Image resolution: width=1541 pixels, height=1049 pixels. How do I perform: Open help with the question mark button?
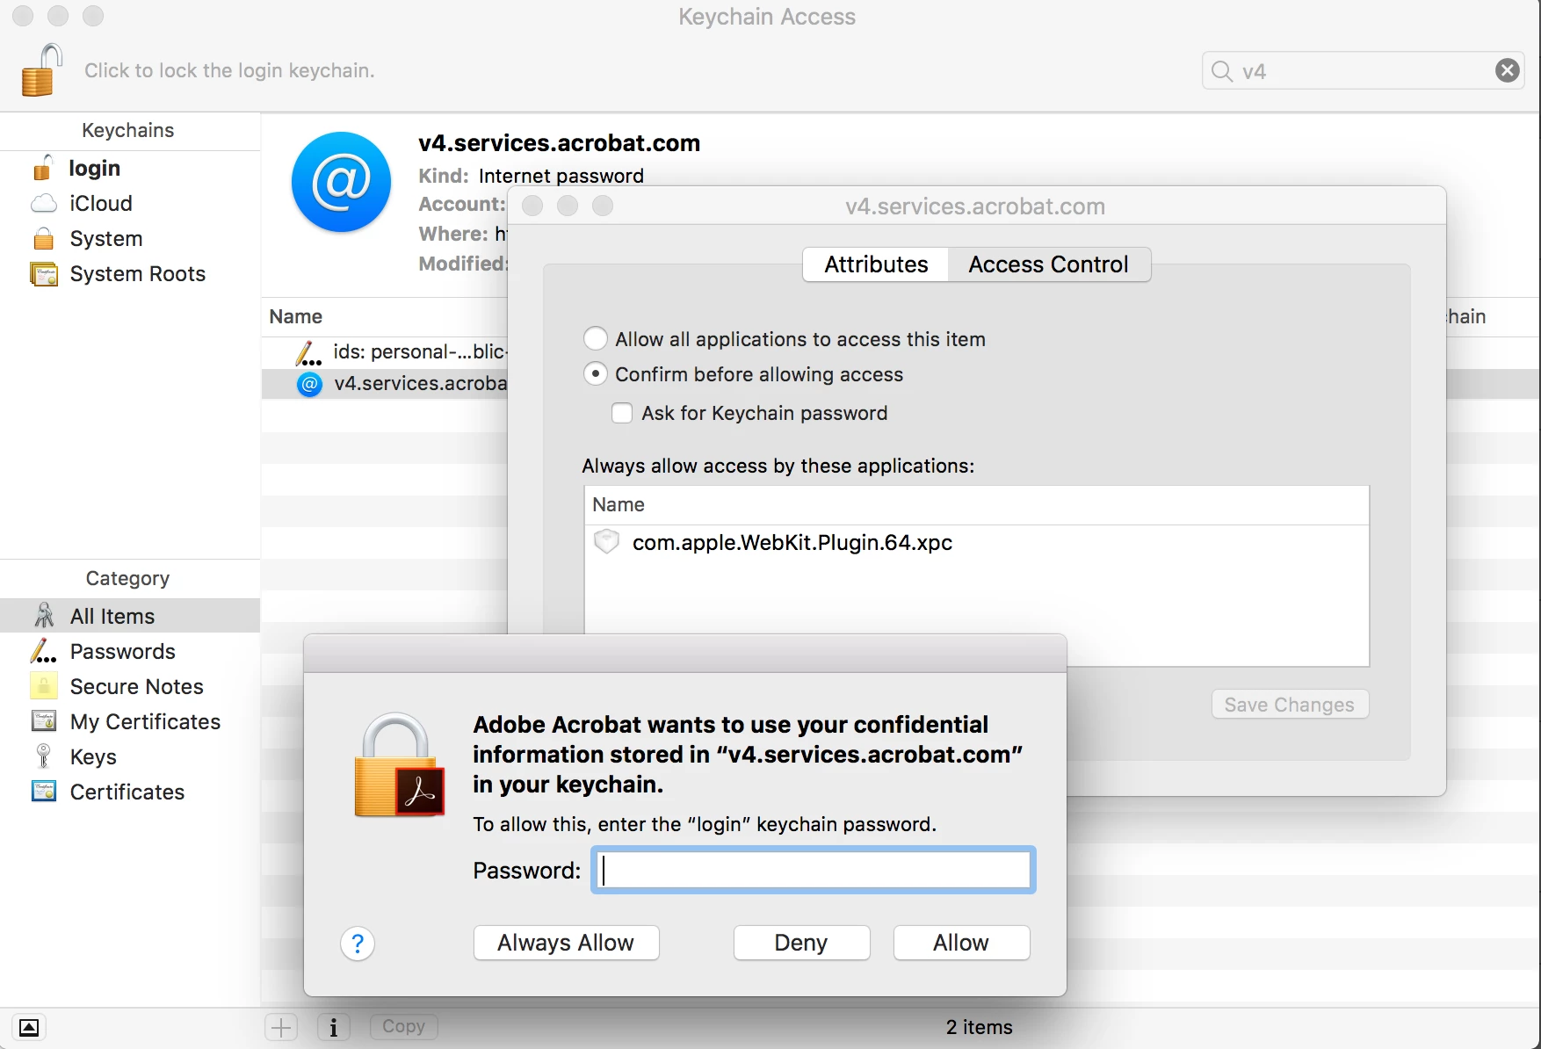(x=358, y=944)
